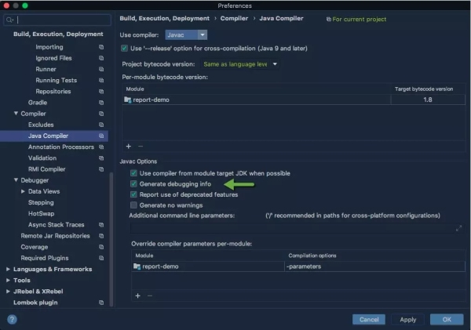Click into the settings search field
Screen dimensions: 471x330
point(57,20)
